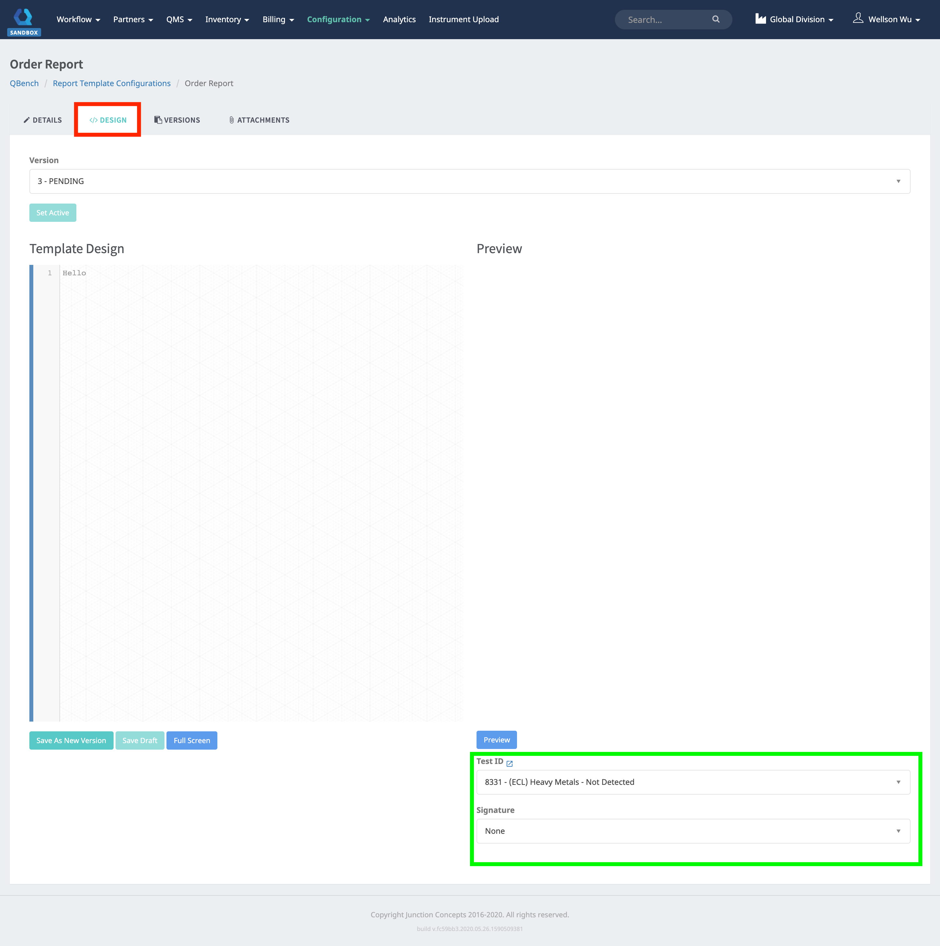Screen dimensions: 940x946
Task: Click the QBench sandbox logo
Action: [x=23, y=19]
